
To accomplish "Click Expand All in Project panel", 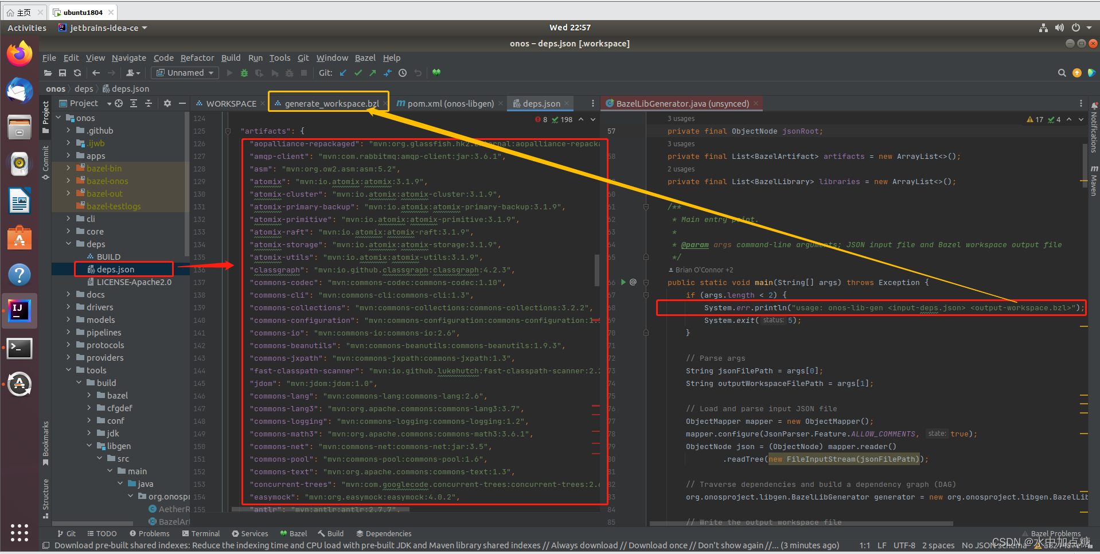I will tap(134, 103).
